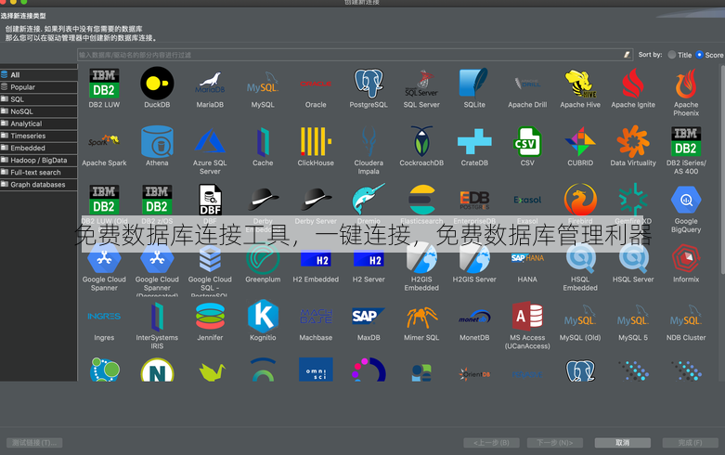Screen dimensions: 725x455
Task: Select the Apache Phoenix icon
Action: pos(686,84)
